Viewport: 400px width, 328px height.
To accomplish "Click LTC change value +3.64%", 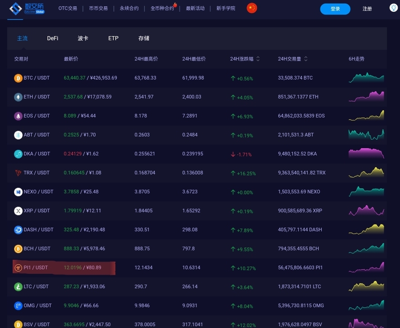I will (x=245, y=287).
